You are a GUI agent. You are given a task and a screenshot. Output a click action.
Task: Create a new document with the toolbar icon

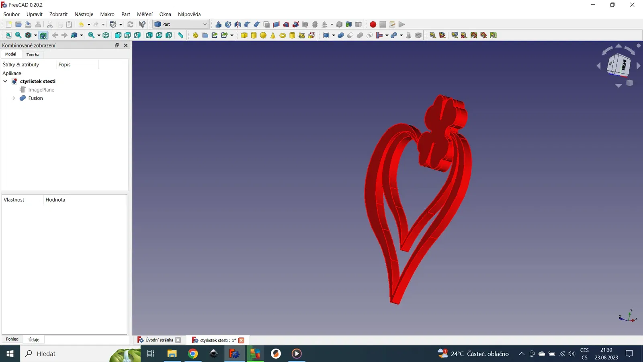click(x=8, y=25)
